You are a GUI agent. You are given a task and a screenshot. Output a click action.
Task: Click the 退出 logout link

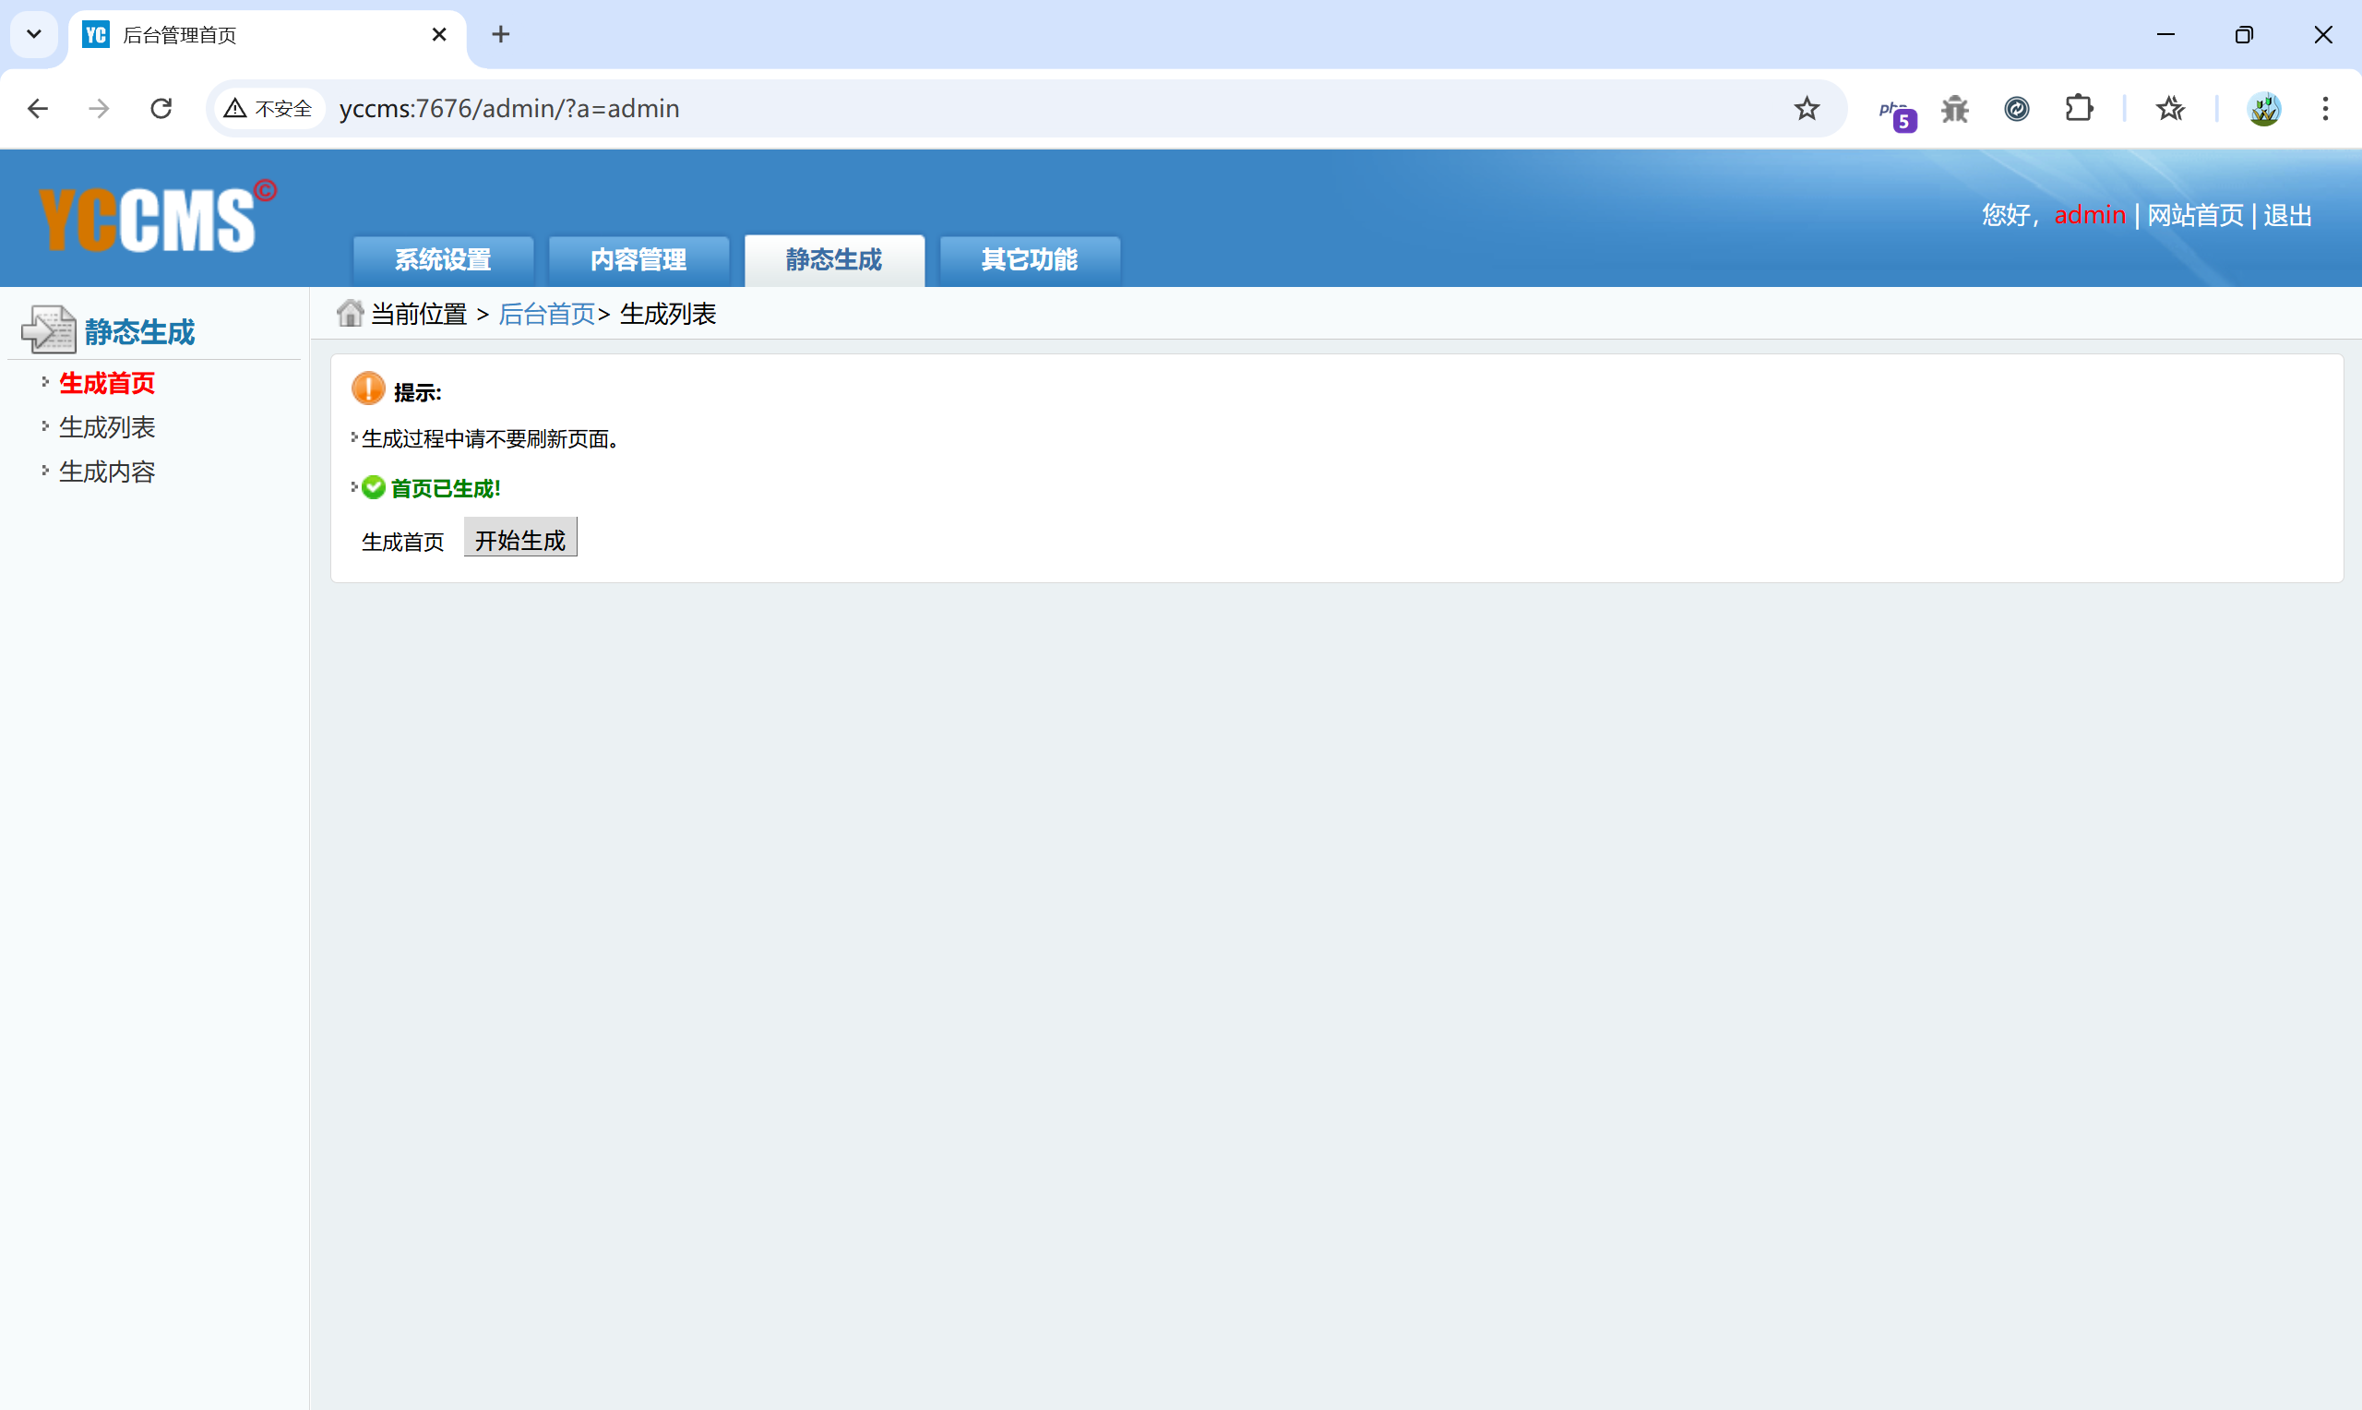tap(2287, 216)
